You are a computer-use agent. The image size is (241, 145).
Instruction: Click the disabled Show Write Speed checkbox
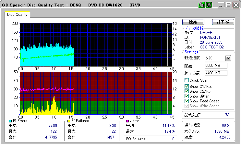pyautogui.click(x=187, y=106)
